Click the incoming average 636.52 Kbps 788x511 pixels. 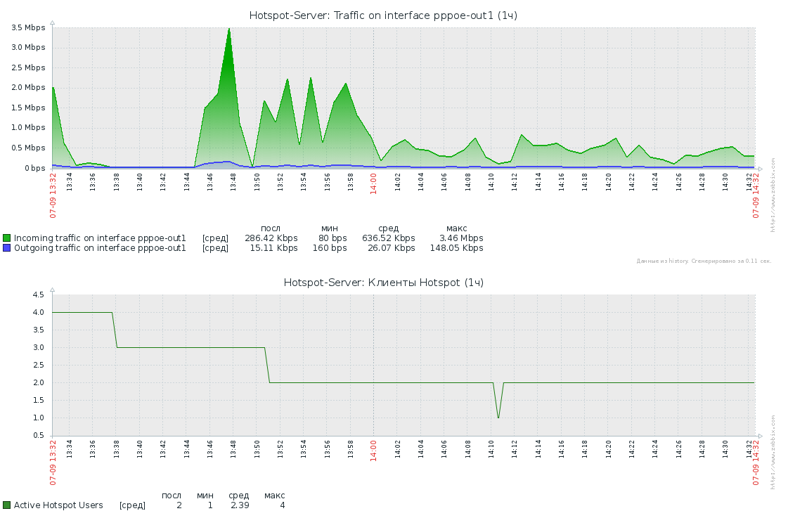point(389,238)
